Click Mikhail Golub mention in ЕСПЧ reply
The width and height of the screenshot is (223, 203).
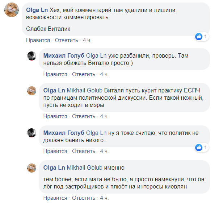point(85,90)
